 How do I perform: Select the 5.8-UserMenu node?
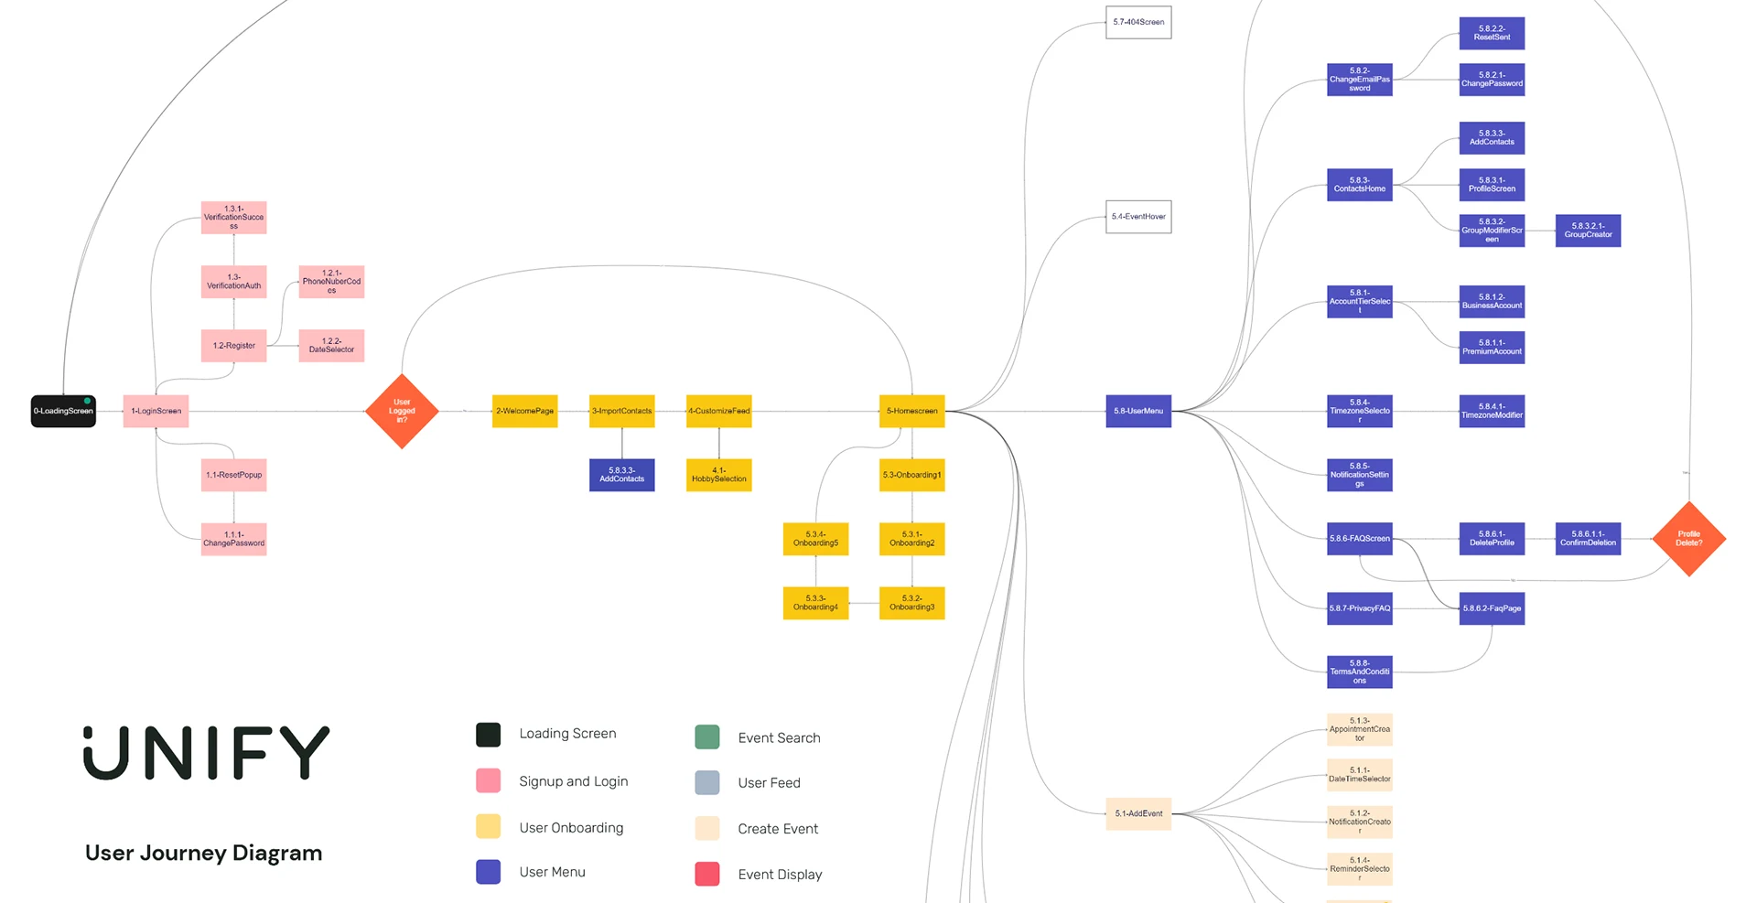point(1138,411)
